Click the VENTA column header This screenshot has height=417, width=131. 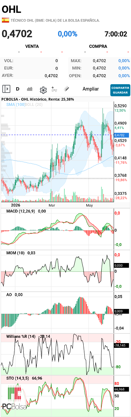click(x=32, y=46)
